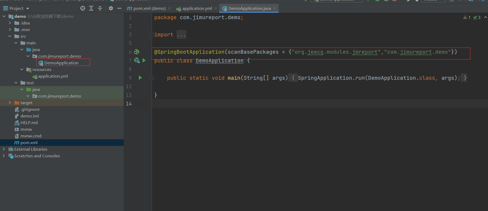Switch to the application.yml tab
This screenshot has width=488, height=211.
[197, 9]
